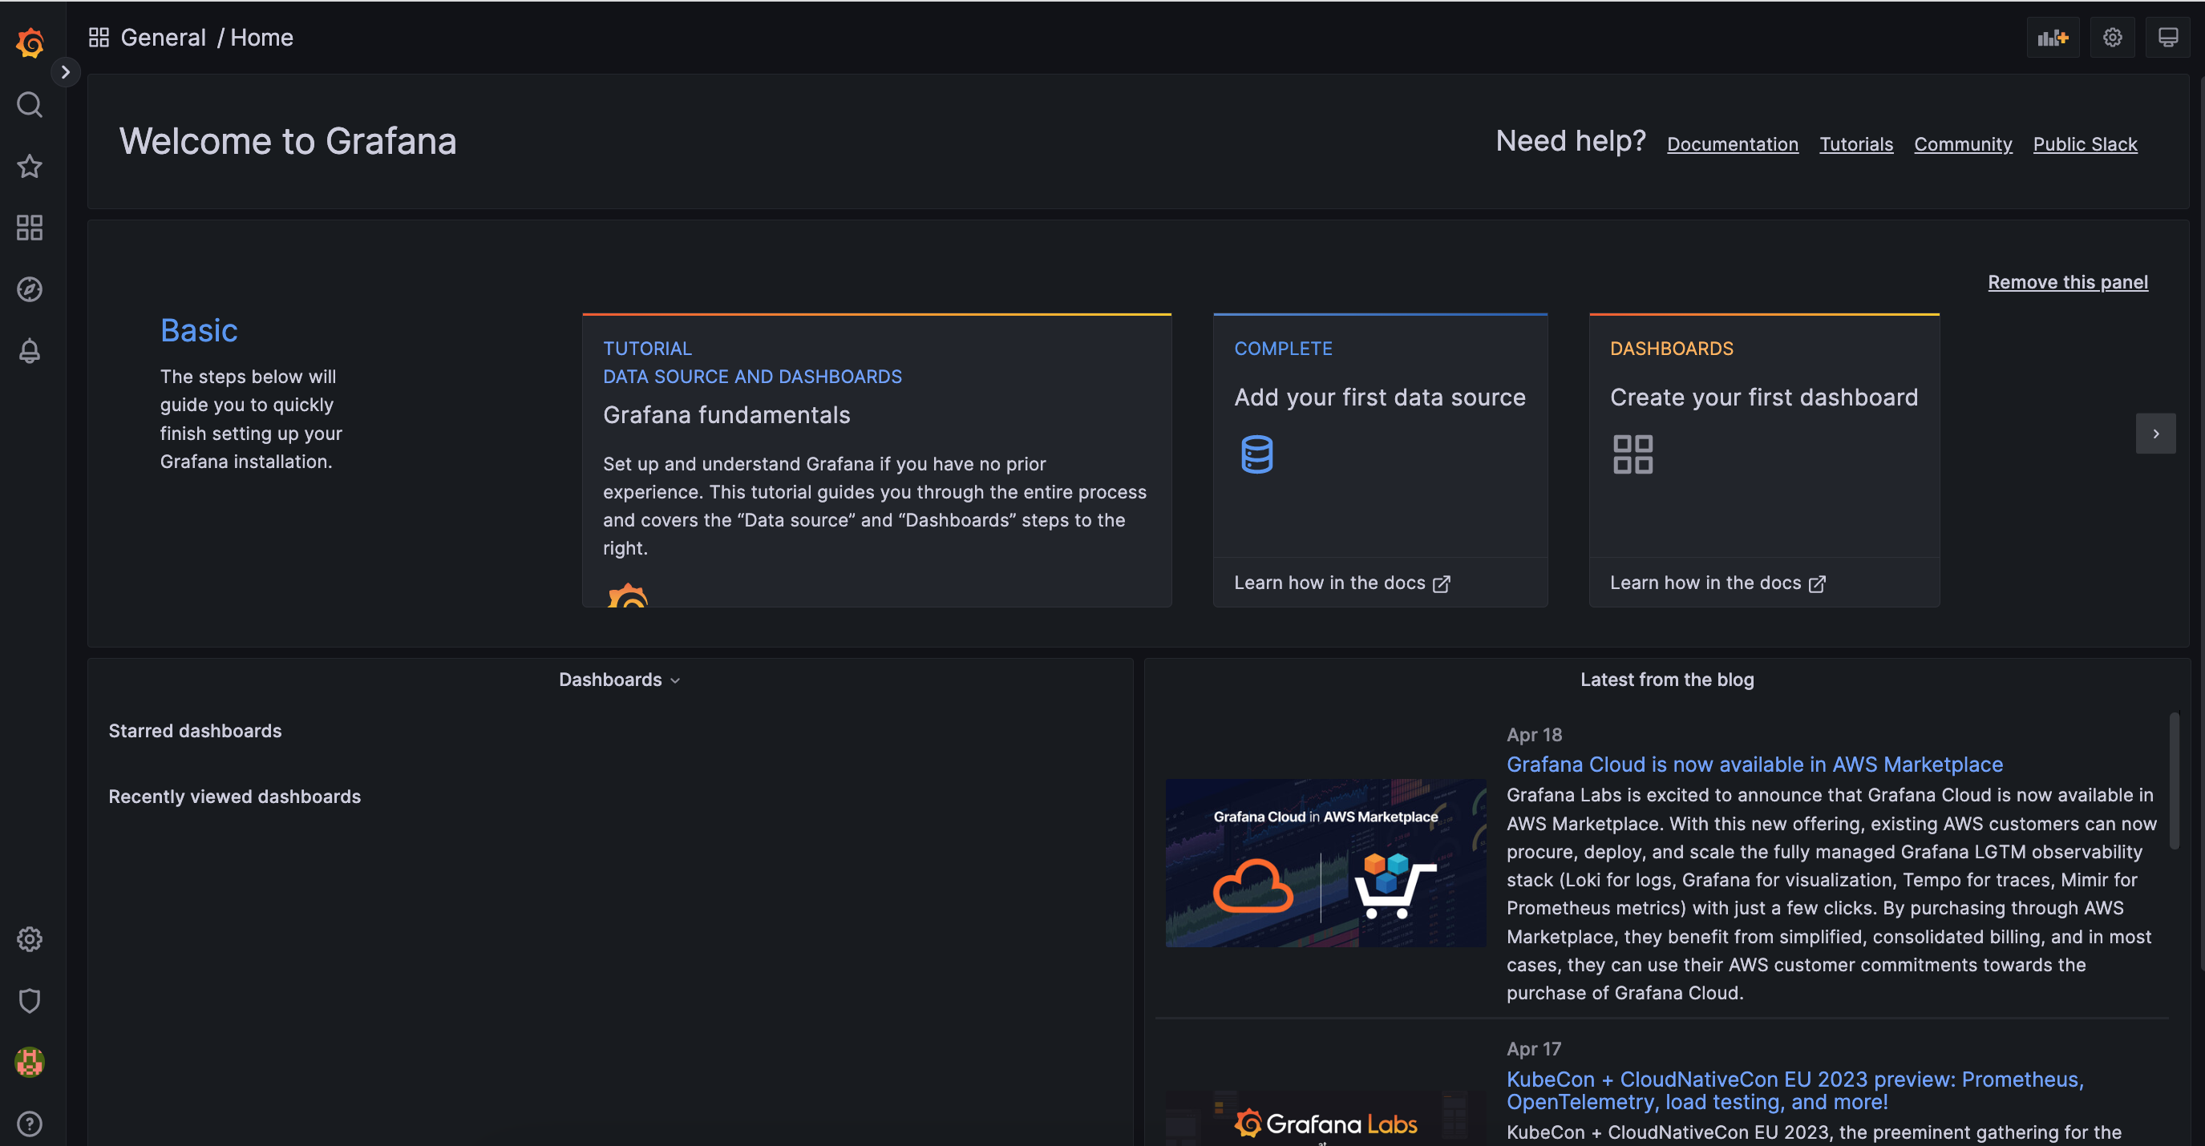Open the Configuration gear icon in the sidebar
The image size is (2205, 1146).
tap(29, 939)
